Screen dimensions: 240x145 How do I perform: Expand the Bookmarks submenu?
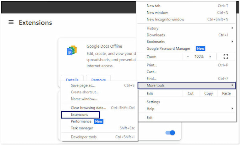(186, 42)
